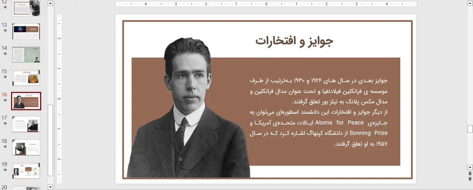Click the line starting "از دیگر جوایز و افتخارات"
This screenshot has width=473, height=190.
(319, 112)
